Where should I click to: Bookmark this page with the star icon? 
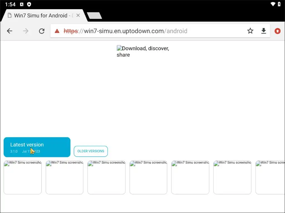(x=250, y=31)
